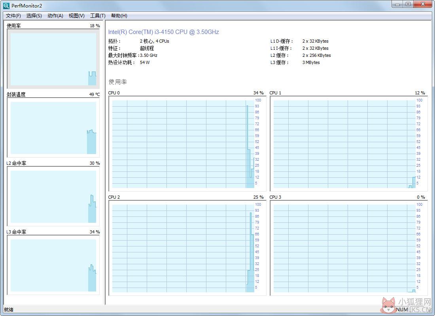Viewport: 435px width, 316px height.
Task: Click the Intel(R) Core(TM) i3-4150 CPU heading
Action: coord(163,32)
